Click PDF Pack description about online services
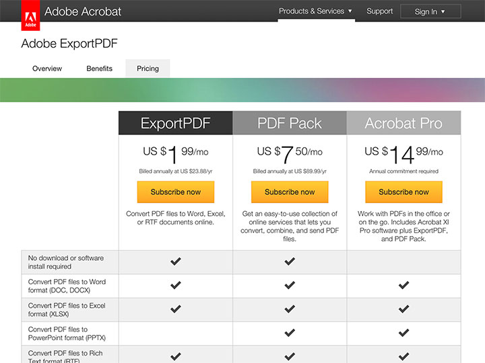 [290, 227]
